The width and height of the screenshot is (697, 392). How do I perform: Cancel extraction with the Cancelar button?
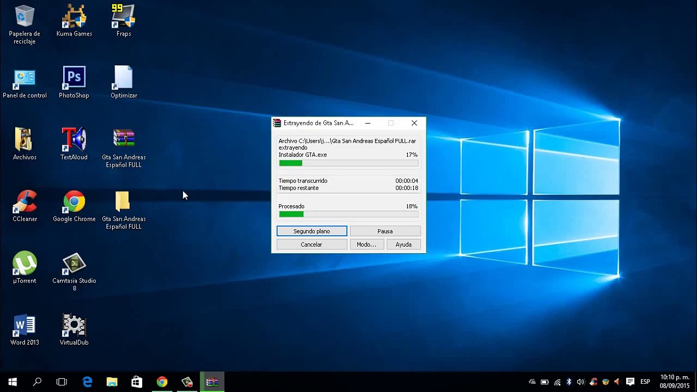click(x=311, y=244)
